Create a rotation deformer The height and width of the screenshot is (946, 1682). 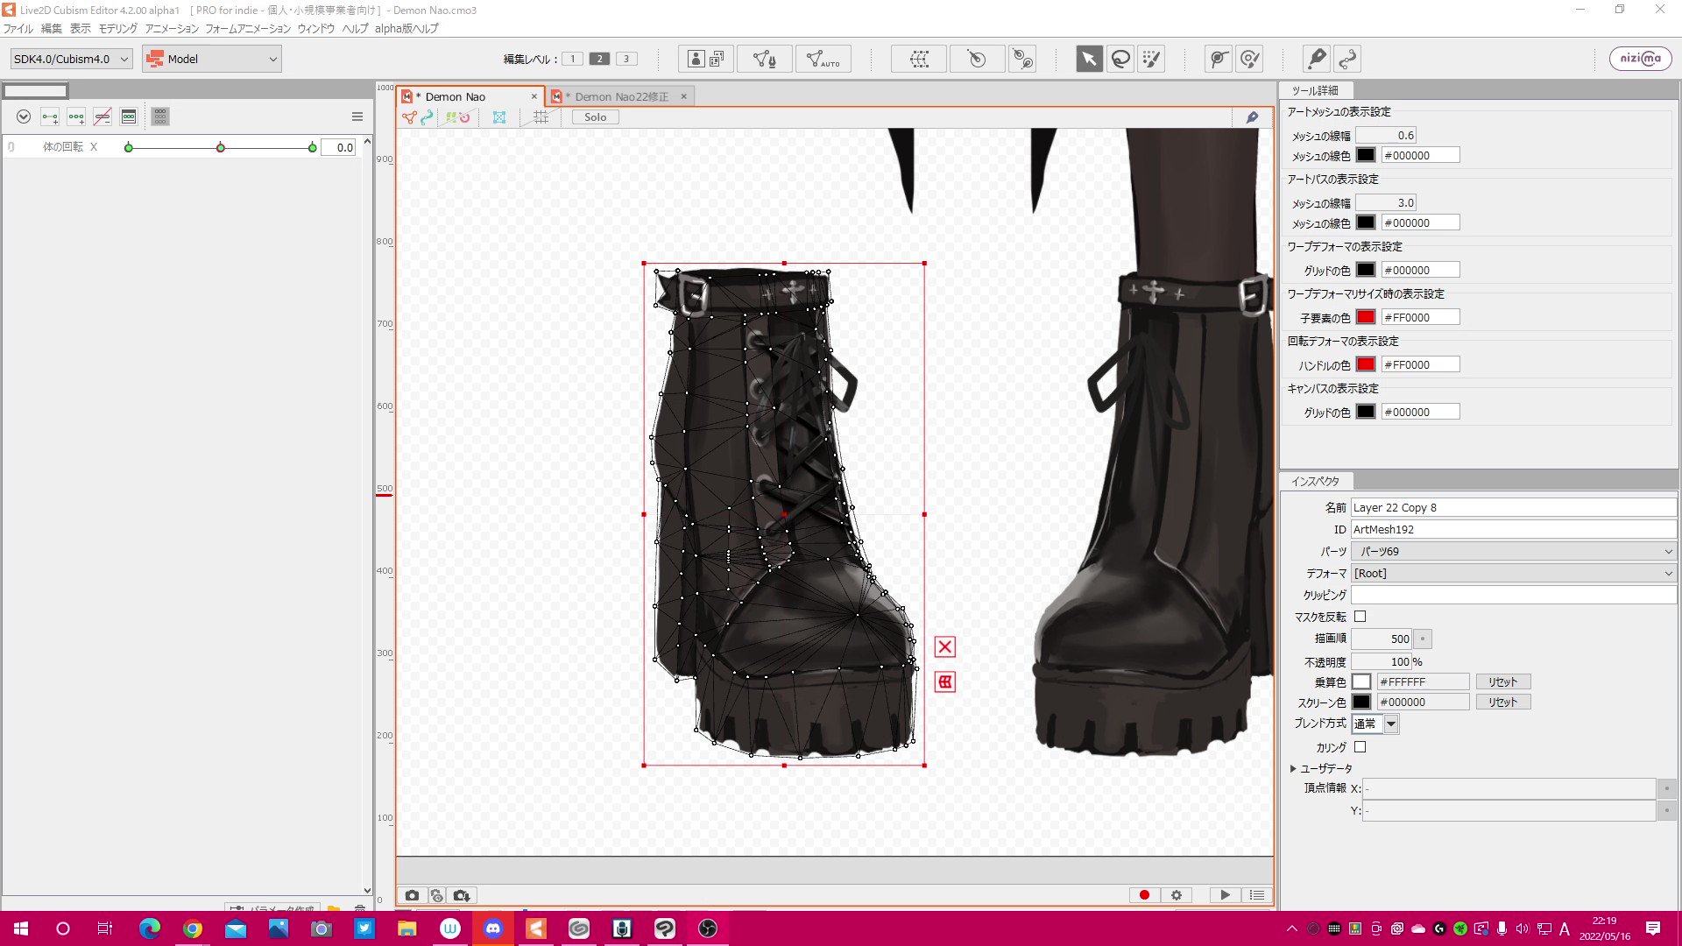coord(976,59)
